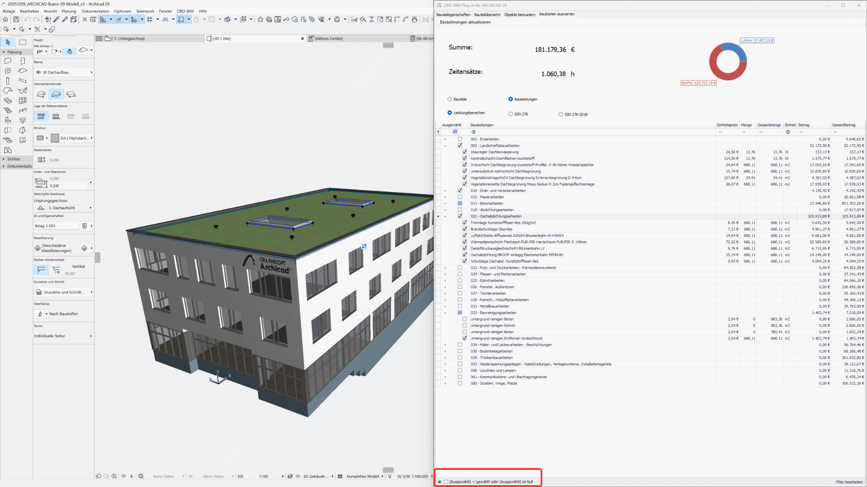
Task: Close the 3D / Alle tab
Action: (x=303, y=39)
